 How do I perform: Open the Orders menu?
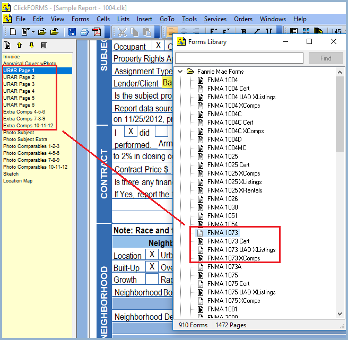click(243, 19)
